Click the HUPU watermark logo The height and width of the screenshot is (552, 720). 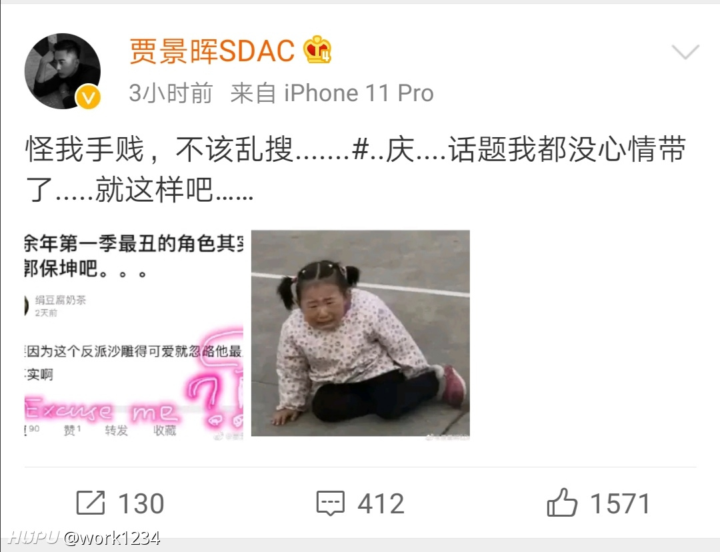34,537
